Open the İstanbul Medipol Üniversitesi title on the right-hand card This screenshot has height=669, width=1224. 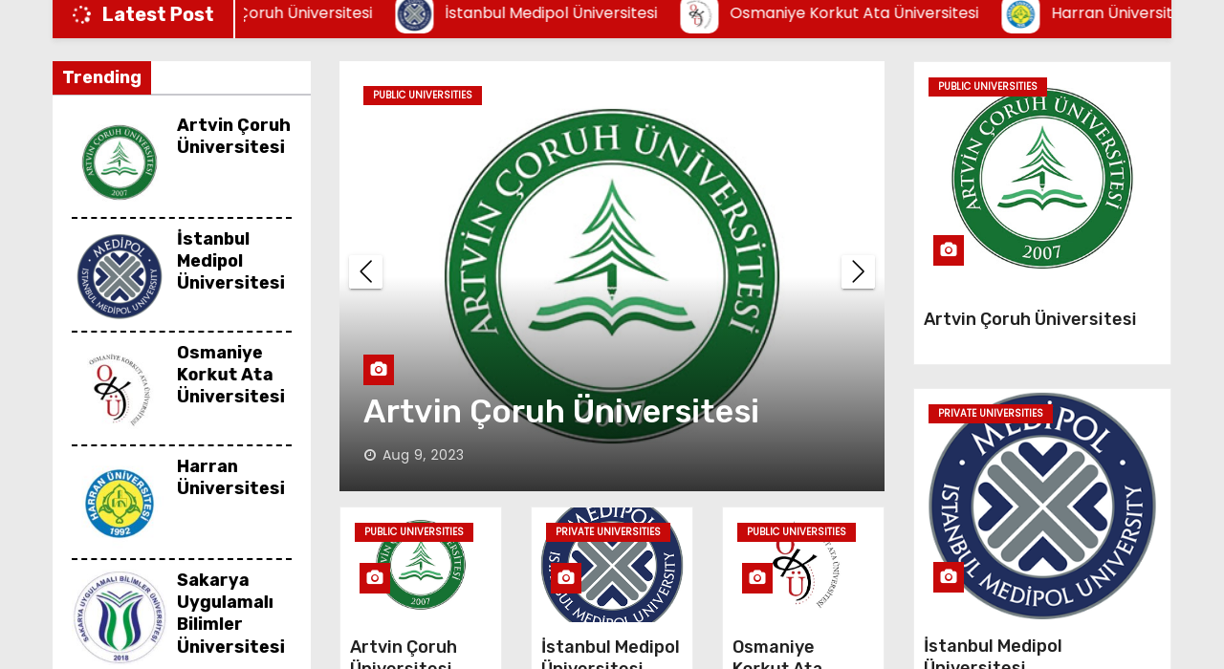tap(993, 653)
